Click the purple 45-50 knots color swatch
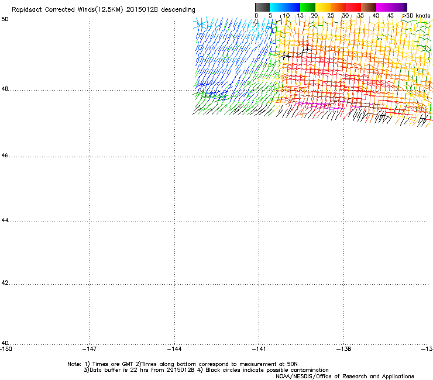Viewport: 433px width, 380px height. 399,7
